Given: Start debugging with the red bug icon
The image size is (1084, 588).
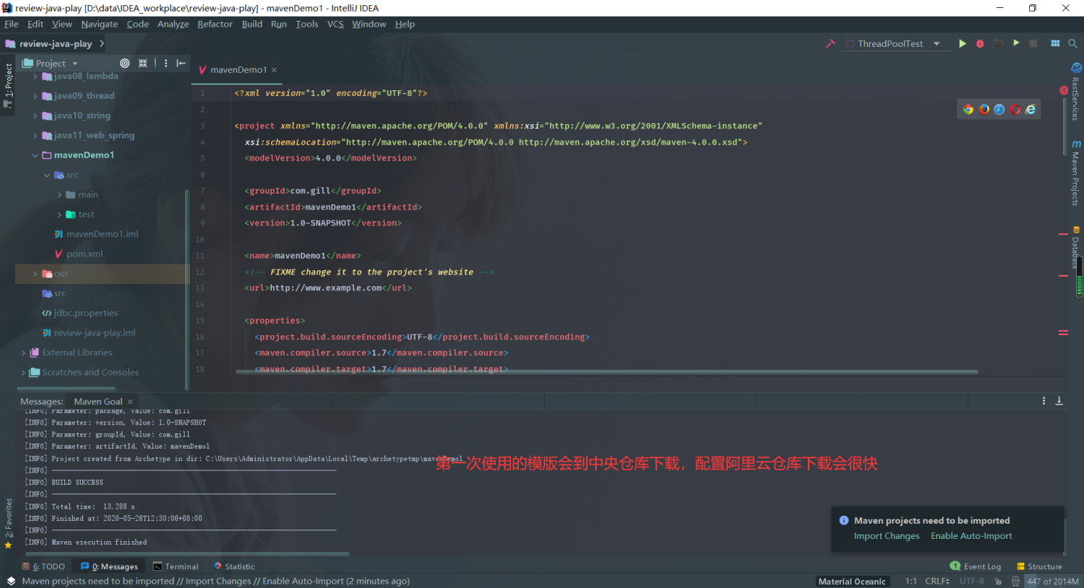Looking at the screenshot, I should [980, 43].
